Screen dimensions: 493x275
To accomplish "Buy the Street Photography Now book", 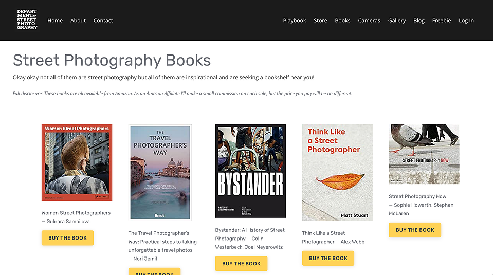I will (x=415, y=230).
